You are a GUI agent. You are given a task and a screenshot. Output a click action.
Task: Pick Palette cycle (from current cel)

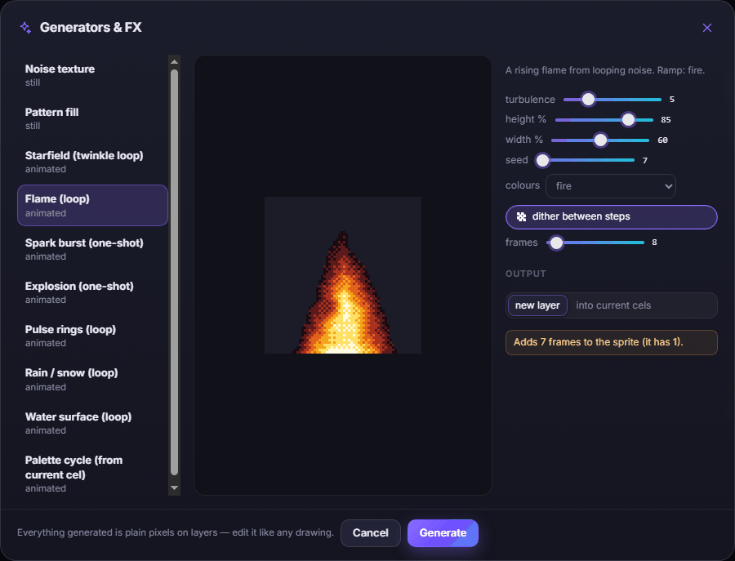92,474
